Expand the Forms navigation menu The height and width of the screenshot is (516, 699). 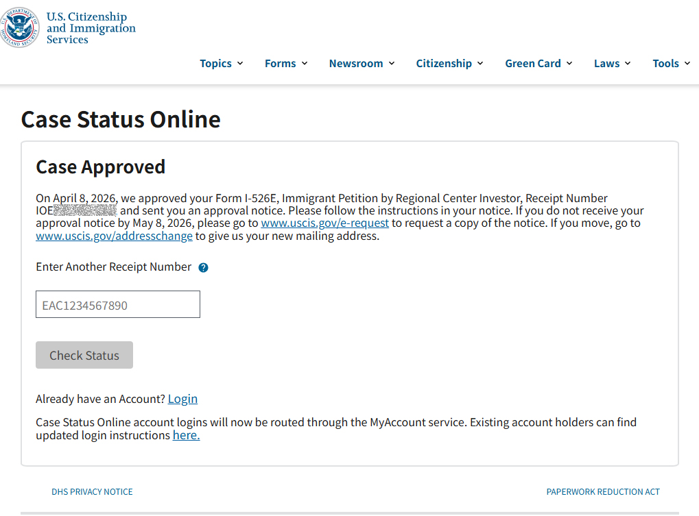click(286, 63)
